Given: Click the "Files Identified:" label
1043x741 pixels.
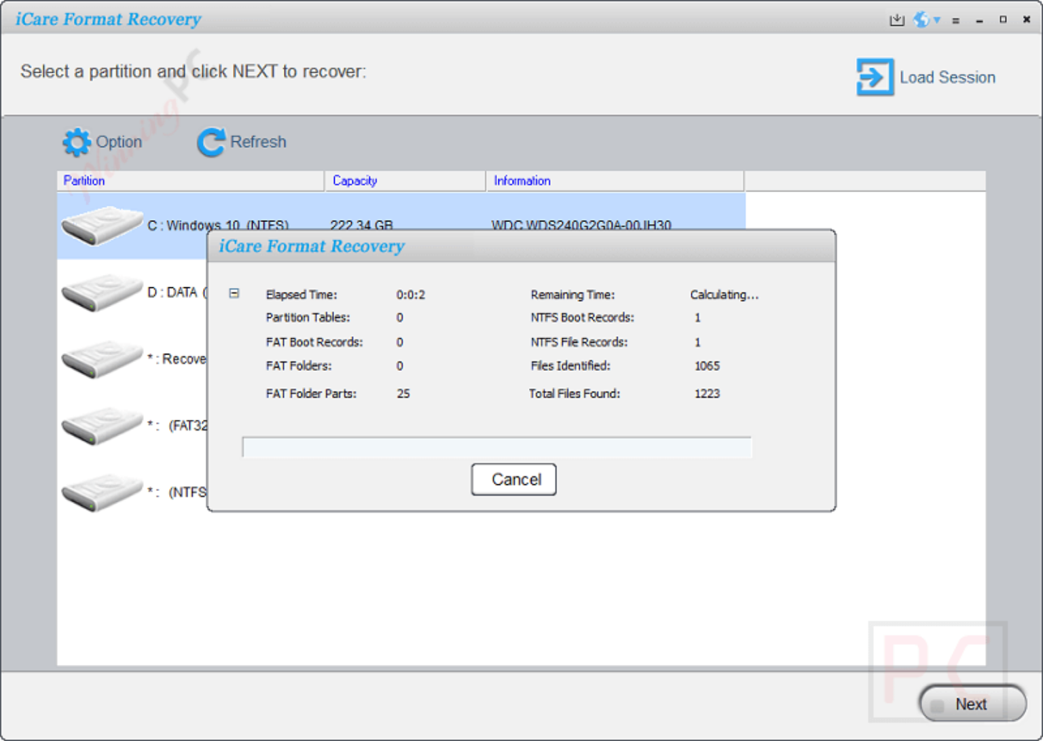Looking at the screenshot, I should 570,365.
